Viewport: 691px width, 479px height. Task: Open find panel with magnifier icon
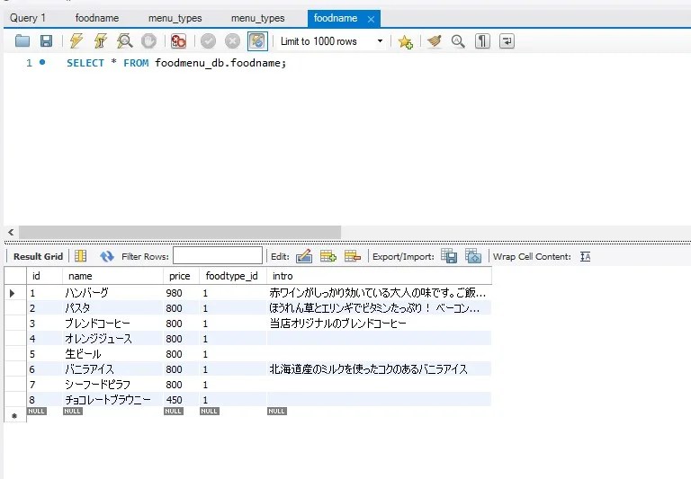coord(458,41)
